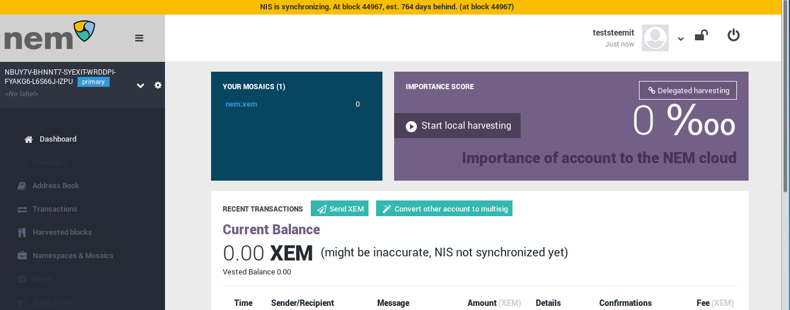Click the user avatar picture
The image size is (790, 310).
pyautogui.click(x=655, y=38)
